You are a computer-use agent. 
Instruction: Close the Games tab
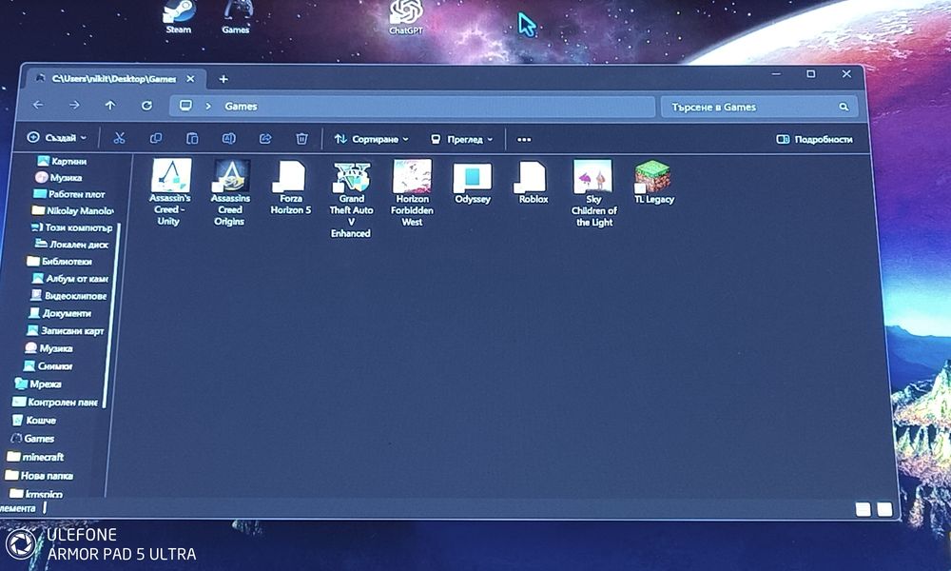(190, 79)
